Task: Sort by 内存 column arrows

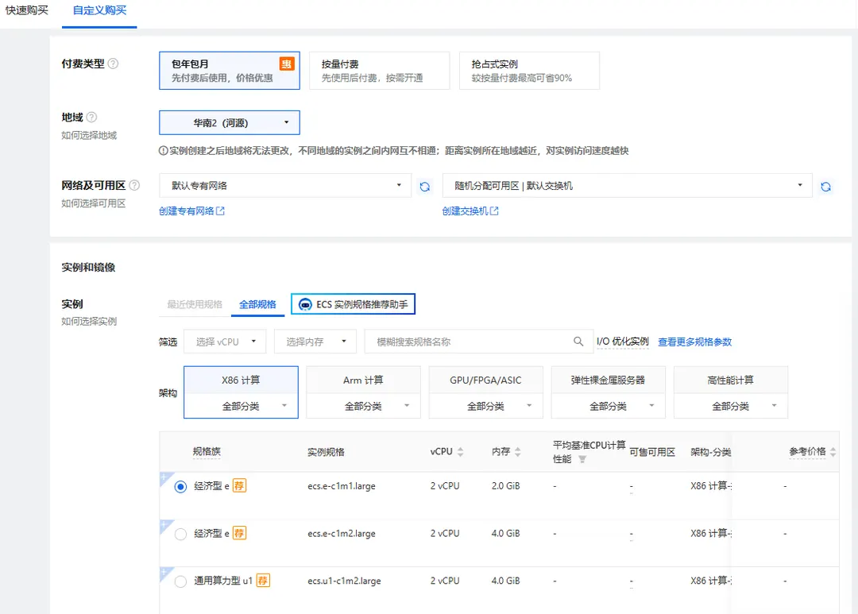Action: click(x=518, y=452)
